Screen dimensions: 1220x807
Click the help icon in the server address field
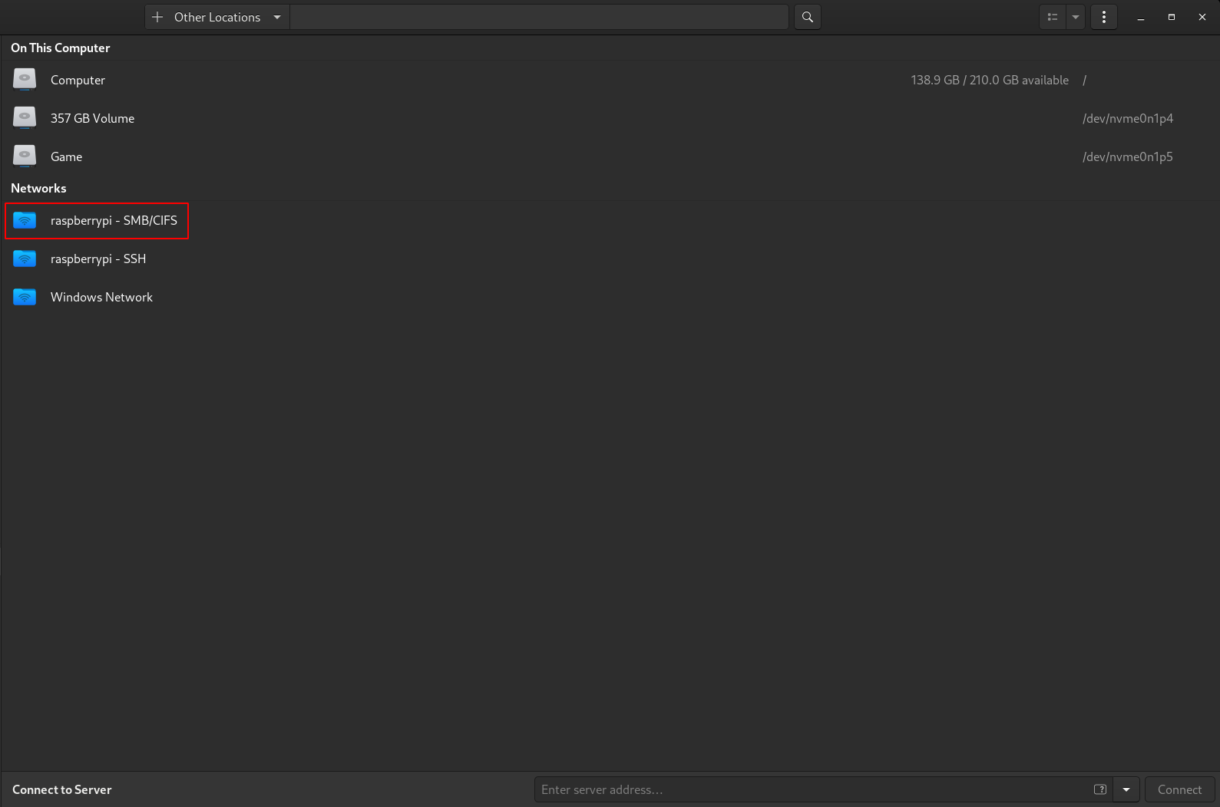click(1099, 789)
